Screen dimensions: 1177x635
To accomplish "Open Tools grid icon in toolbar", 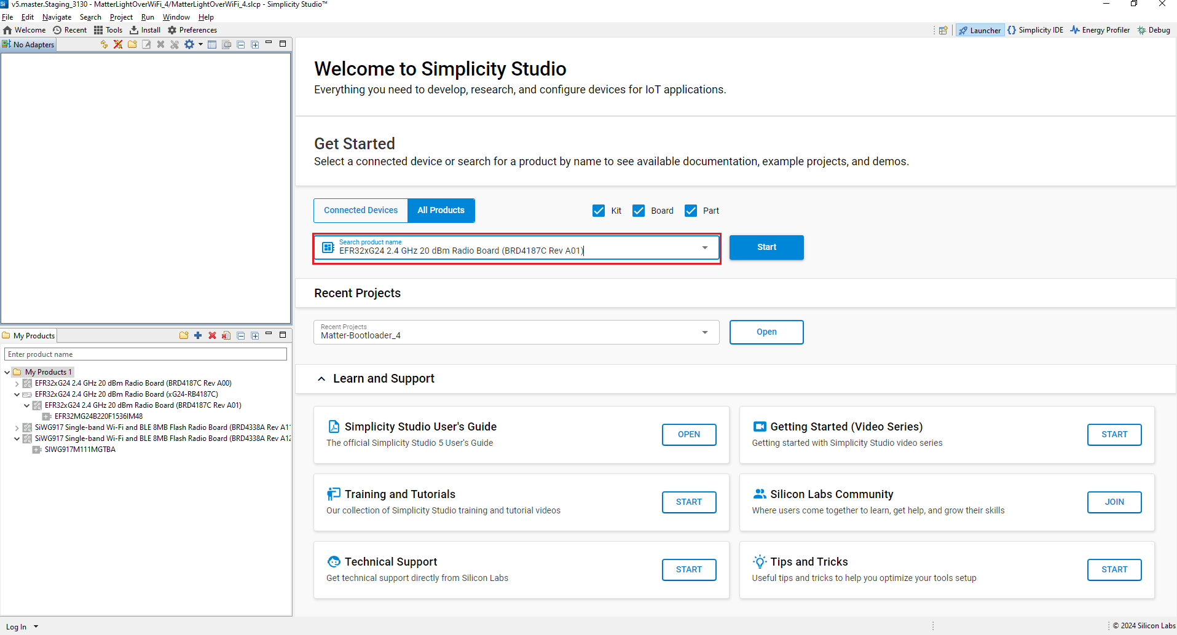I will [x=98, y=30].
